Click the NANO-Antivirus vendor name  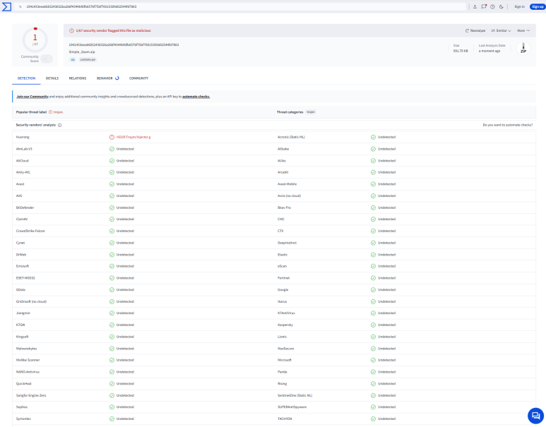[x=28, y=372]
